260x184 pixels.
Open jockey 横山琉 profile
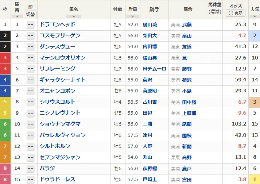pyautogui.click(x=150, y=25)
